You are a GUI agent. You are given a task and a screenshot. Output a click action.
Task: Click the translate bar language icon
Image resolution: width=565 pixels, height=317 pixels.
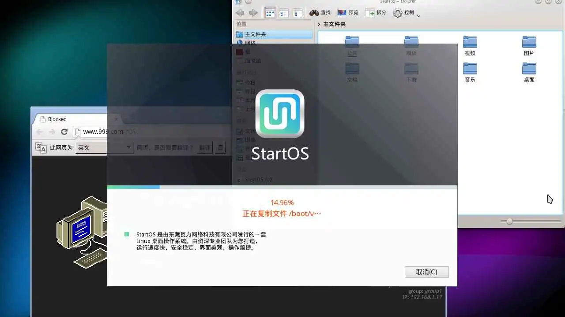coord(41,148)
